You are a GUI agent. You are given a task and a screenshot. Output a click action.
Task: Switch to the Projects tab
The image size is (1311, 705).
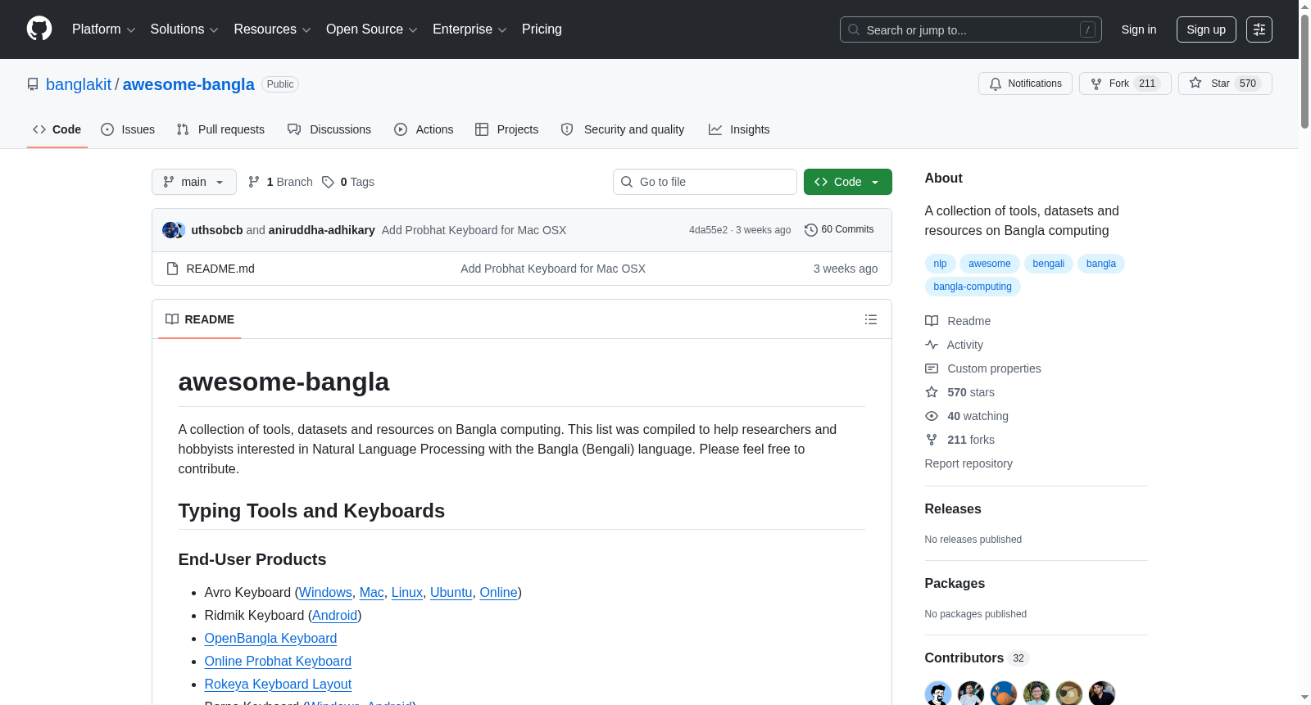click(x=507, y=129)
